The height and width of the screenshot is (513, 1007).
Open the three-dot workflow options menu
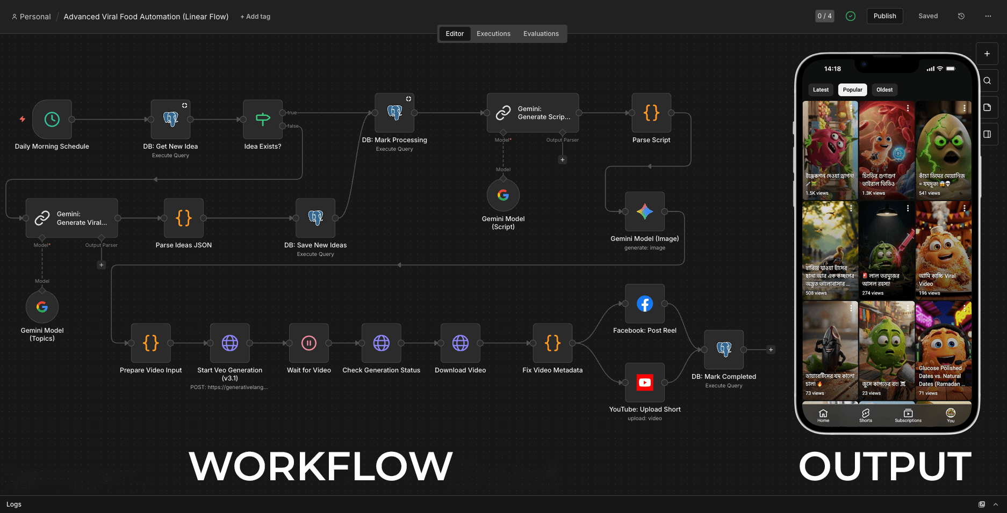[988, 16]
